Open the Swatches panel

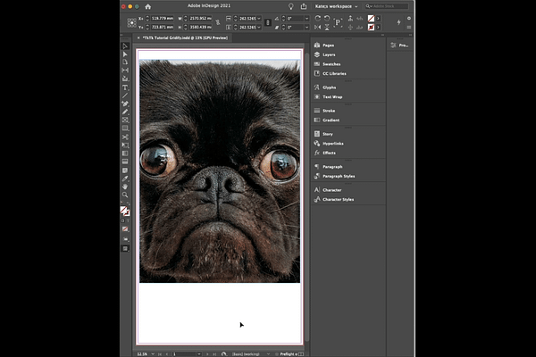click(332, 64)
